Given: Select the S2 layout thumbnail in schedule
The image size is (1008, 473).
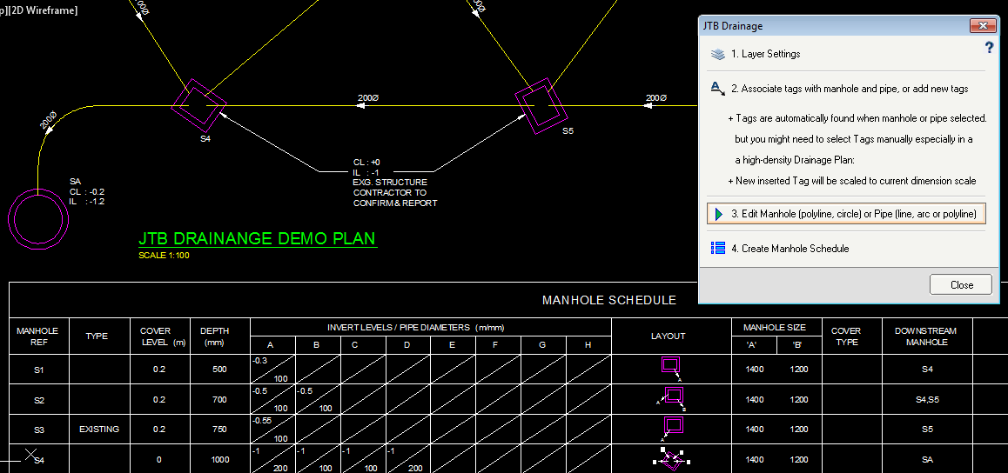Looking at the screenshot, I should [x=672, y=398].
